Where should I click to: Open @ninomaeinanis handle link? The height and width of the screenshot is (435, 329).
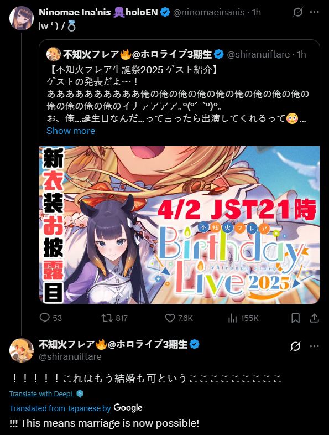pyautogui.click(x=208, y=12)
